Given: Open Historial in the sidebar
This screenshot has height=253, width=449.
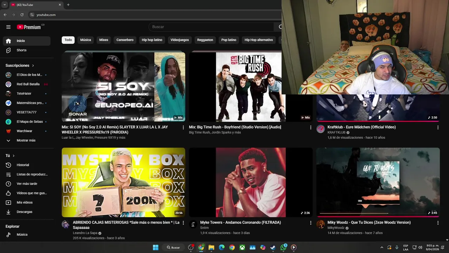Looking at the screenshot, I should click(27, 165).
